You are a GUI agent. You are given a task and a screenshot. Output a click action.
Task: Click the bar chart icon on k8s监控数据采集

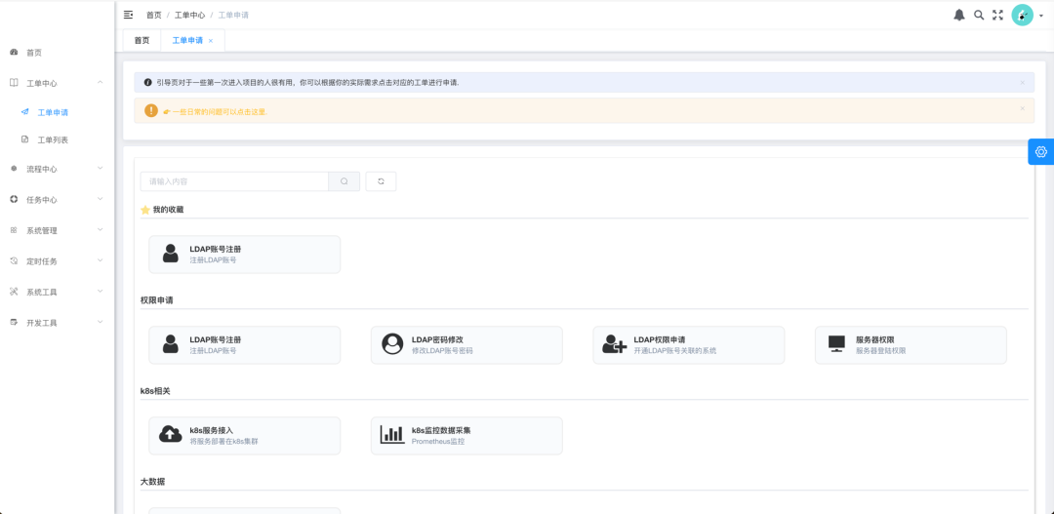(x=392, y=435)
